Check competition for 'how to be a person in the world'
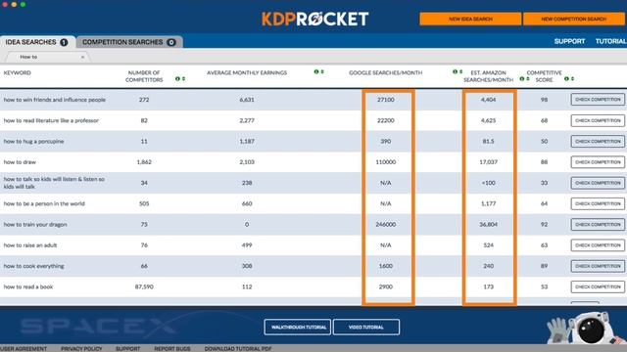The height and width of the screenshot is (352, 627). point(598,203)
